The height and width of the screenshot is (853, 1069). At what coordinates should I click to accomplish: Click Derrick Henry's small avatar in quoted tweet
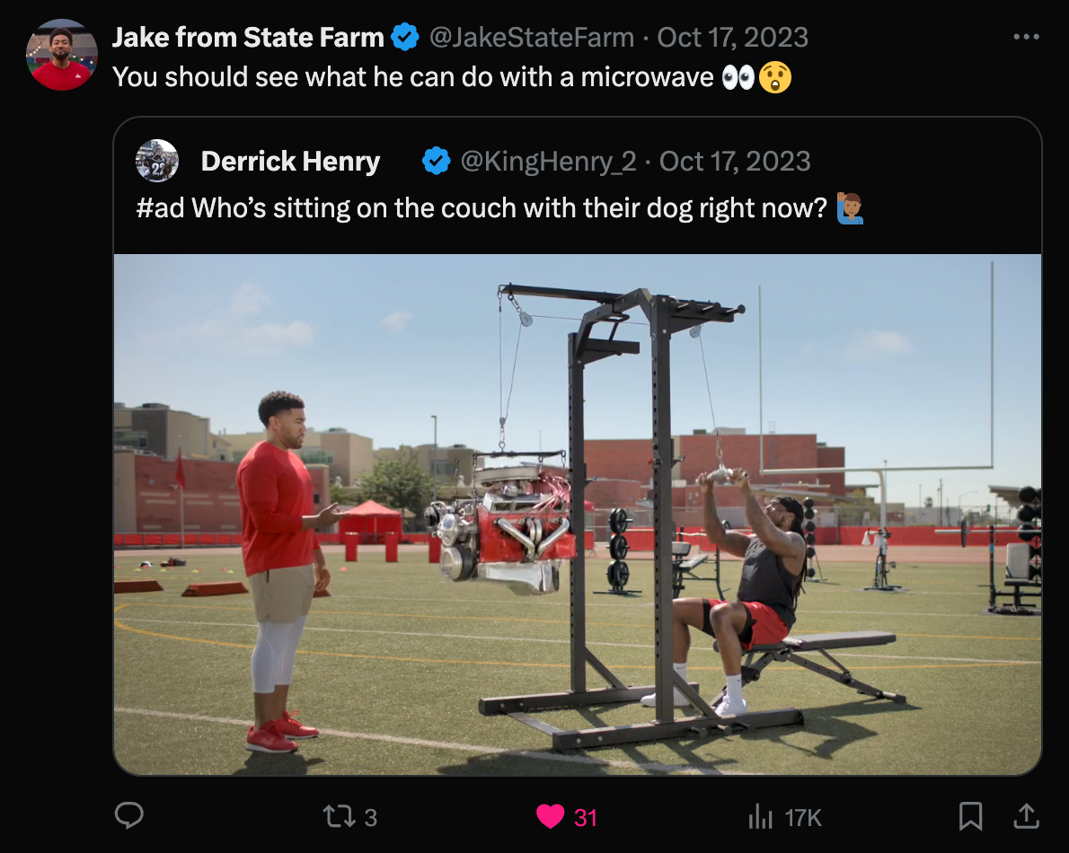pyautogui.click(x=157, y=161)
